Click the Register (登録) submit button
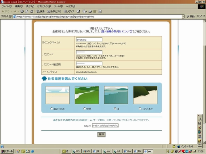Image resolution: width=206 pixels, height=154 pixels. point(101,134)
